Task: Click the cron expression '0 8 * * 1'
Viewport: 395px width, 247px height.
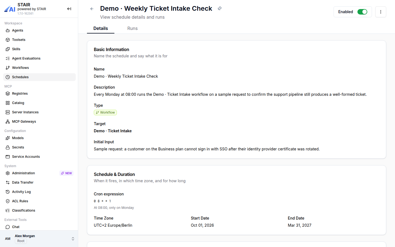Action: pyautogui.click(x=102, y=201)
